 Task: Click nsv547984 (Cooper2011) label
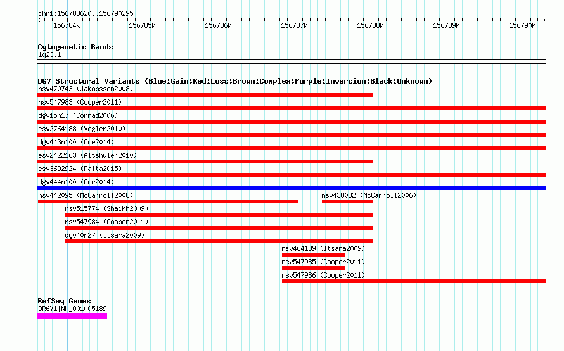click(x=106, y=222)
